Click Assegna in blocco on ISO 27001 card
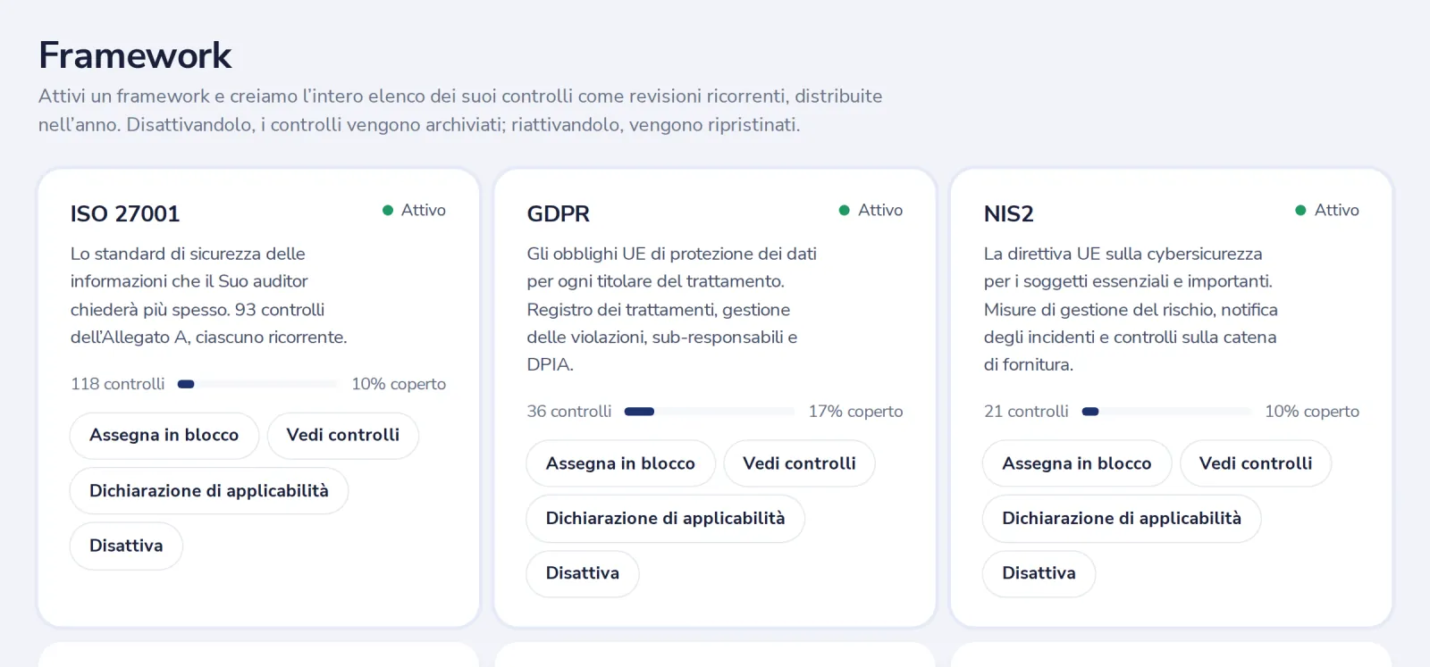Viewport: 1430px width, 667px height. coord(164,436)
